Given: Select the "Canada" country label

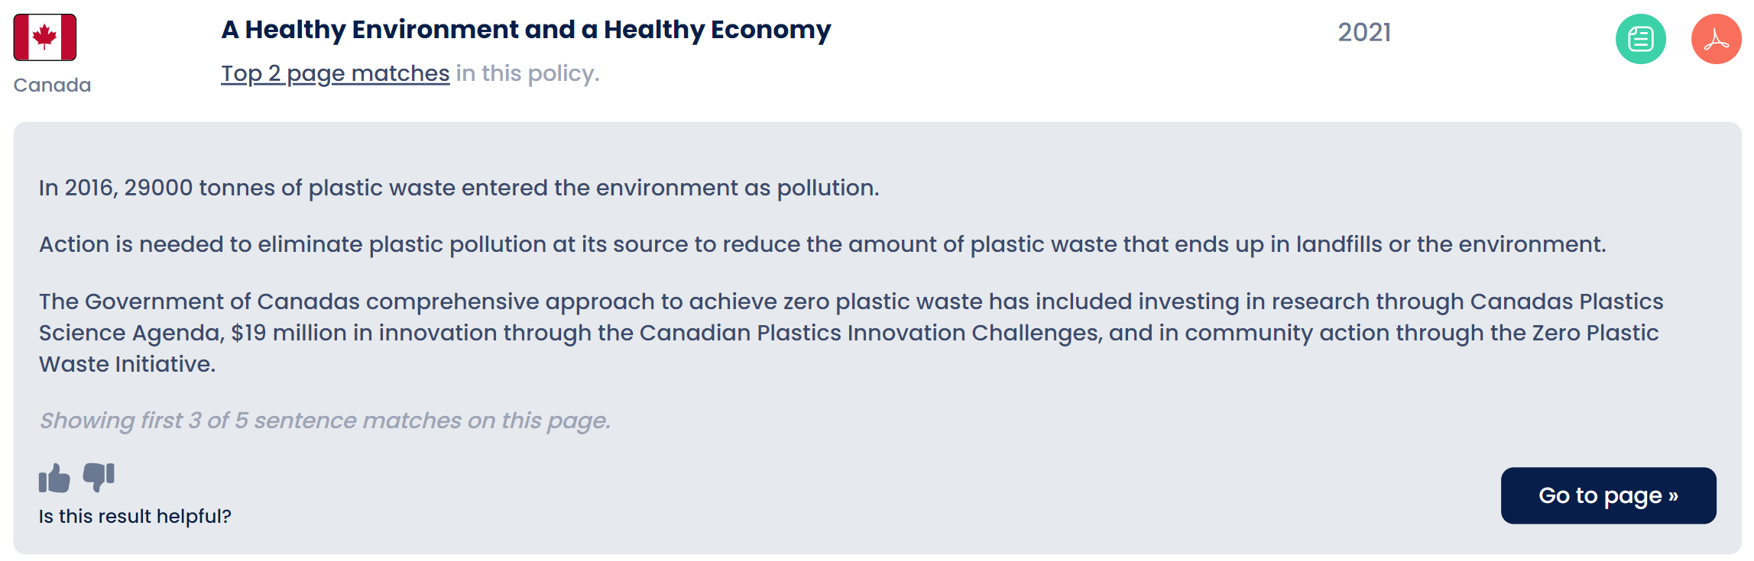Looking at the screenshot, I should pos(52,85).
